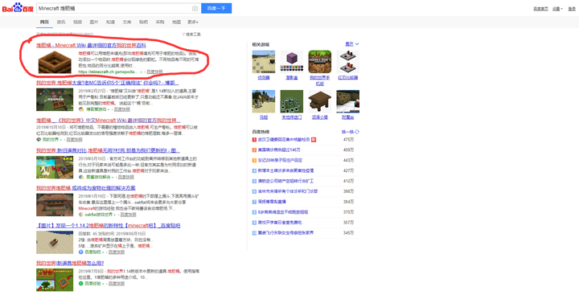Open the 设置 dropdown at top right
This screenshot has width=579, height=295.
tap(557, 9)
